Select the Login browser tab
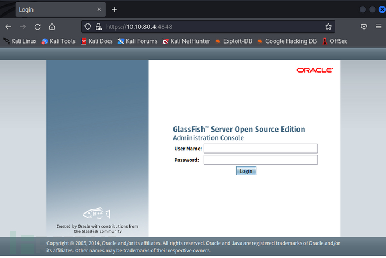Viewport: 386px width, 258px height. point(60,9)
